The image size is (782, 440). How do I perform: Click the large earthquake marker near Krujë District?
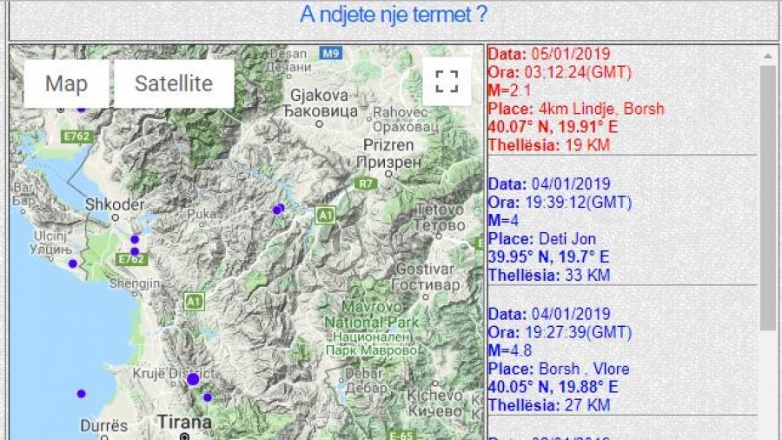point(193,379)
